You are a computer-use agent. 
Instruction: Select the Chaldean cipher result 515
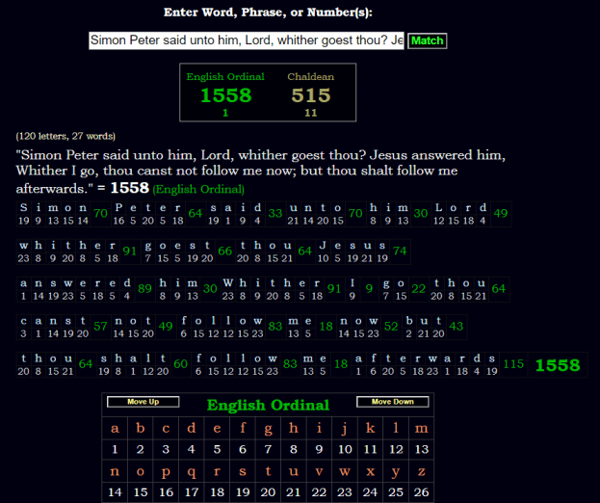click(x=311, y=94)
